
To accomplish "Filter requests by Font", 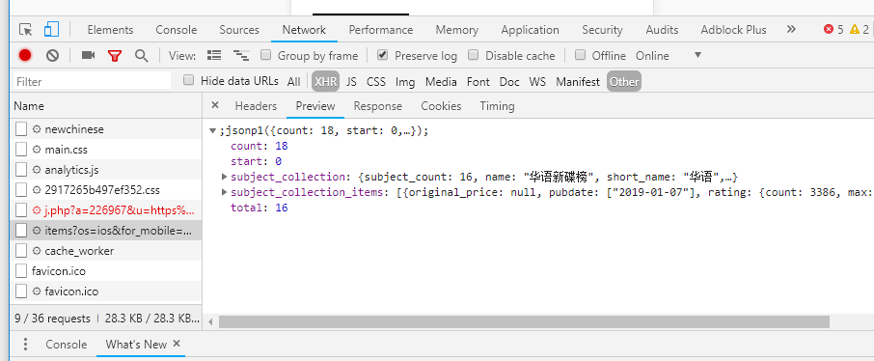I will 478,81.
